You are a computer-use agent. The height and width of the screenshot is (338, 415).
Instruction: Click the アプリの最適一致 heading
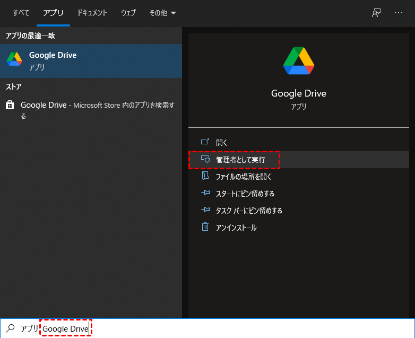point(30,36)
